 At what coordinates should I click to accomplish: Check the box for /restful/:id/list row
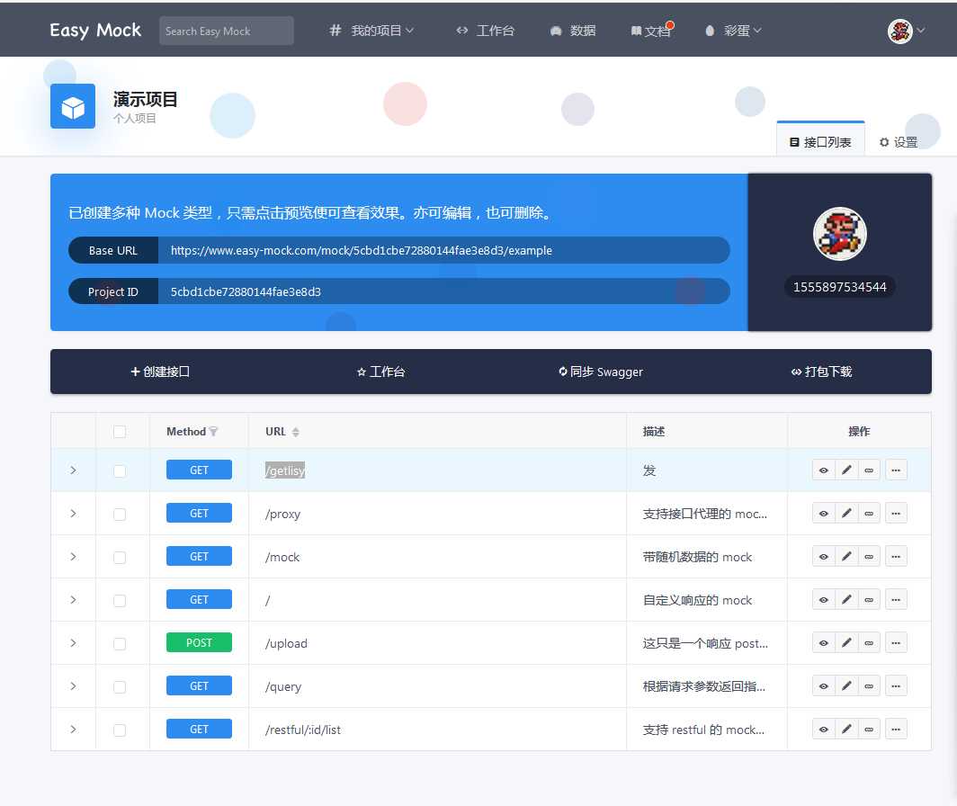tap(120, 730)
